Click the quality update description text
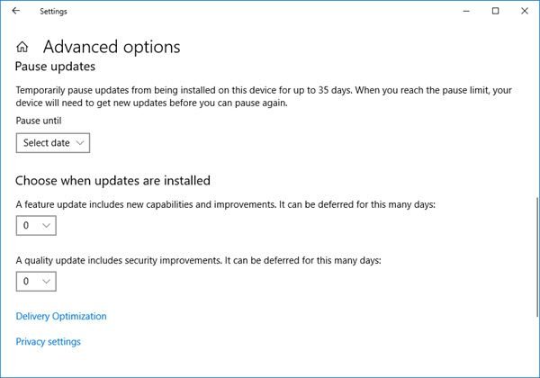 click(199, 261)
